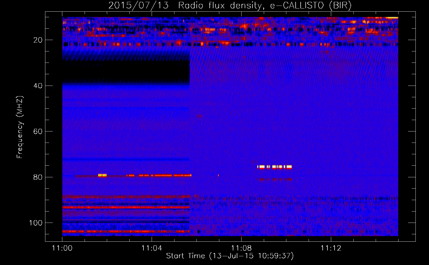Click the long red emission line near 79 MHz
The height and width of the screenshot is (265, 429).
tap(159, 175)
